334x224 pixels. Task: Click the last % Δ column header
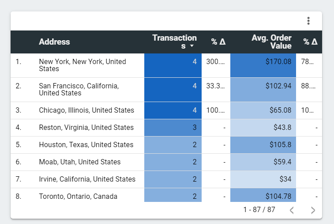310,42
